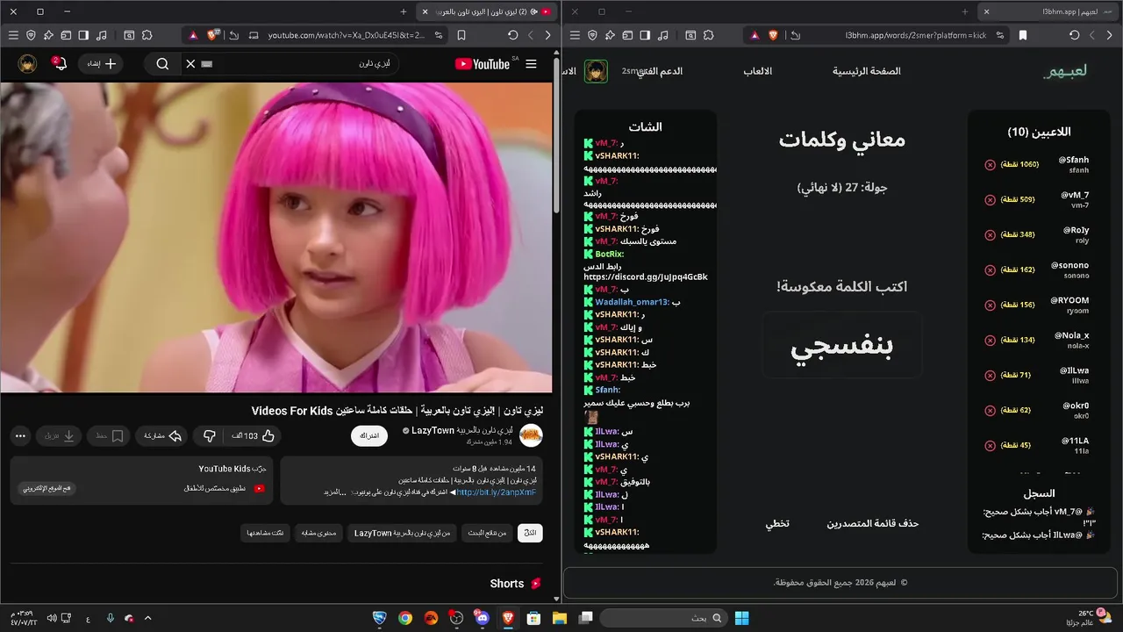1123x632 pixels.
Task: Go to 'الصفحة الرئيسية' on l3bhm
Action: click(x=867, y=71)
